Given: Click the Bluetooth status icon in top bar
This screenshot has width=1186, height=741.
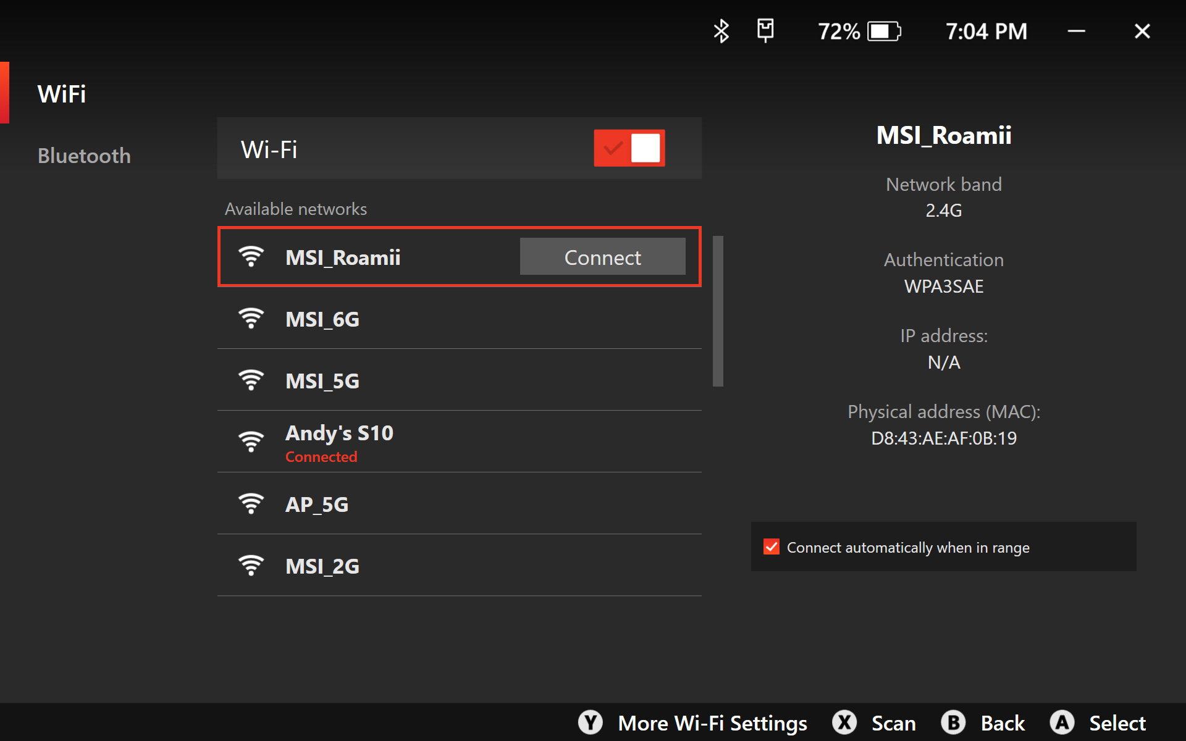Looking at the screenshot, I should pyautogui.click(x=721, y=31).
